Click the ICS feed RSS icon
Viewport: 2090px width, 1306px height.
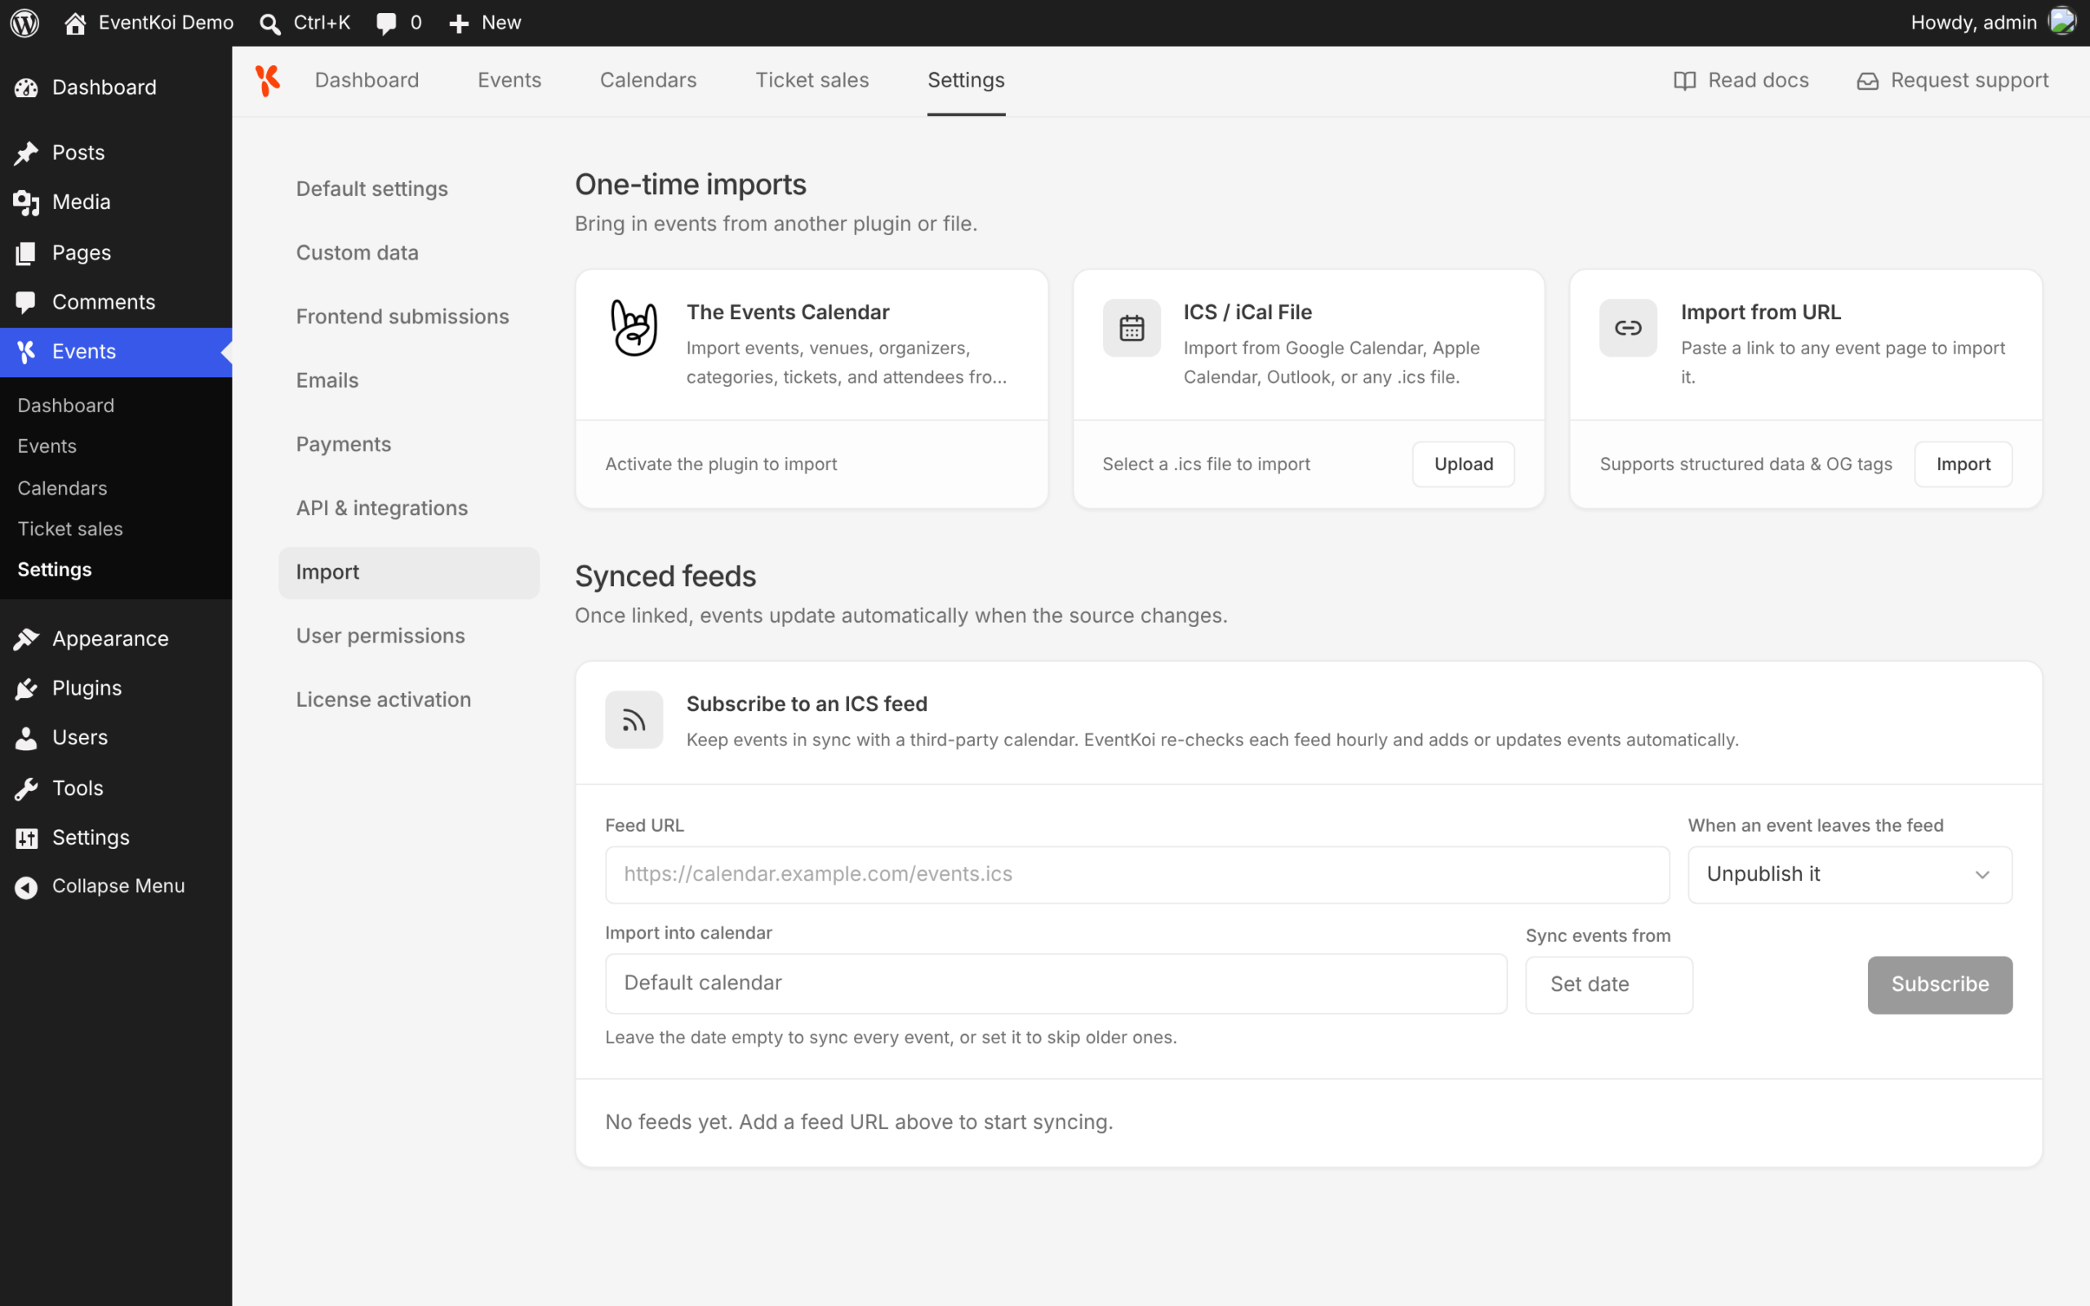tap(634, 719)
